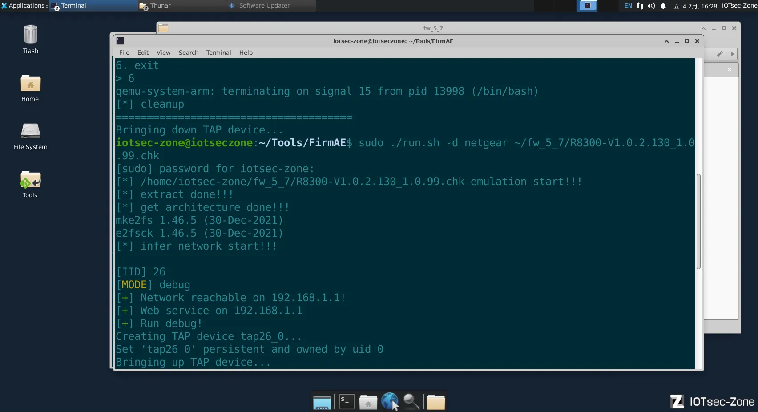758x412 pixels.
Task: Open terminal Edit menu
Action: coord(143,53)
